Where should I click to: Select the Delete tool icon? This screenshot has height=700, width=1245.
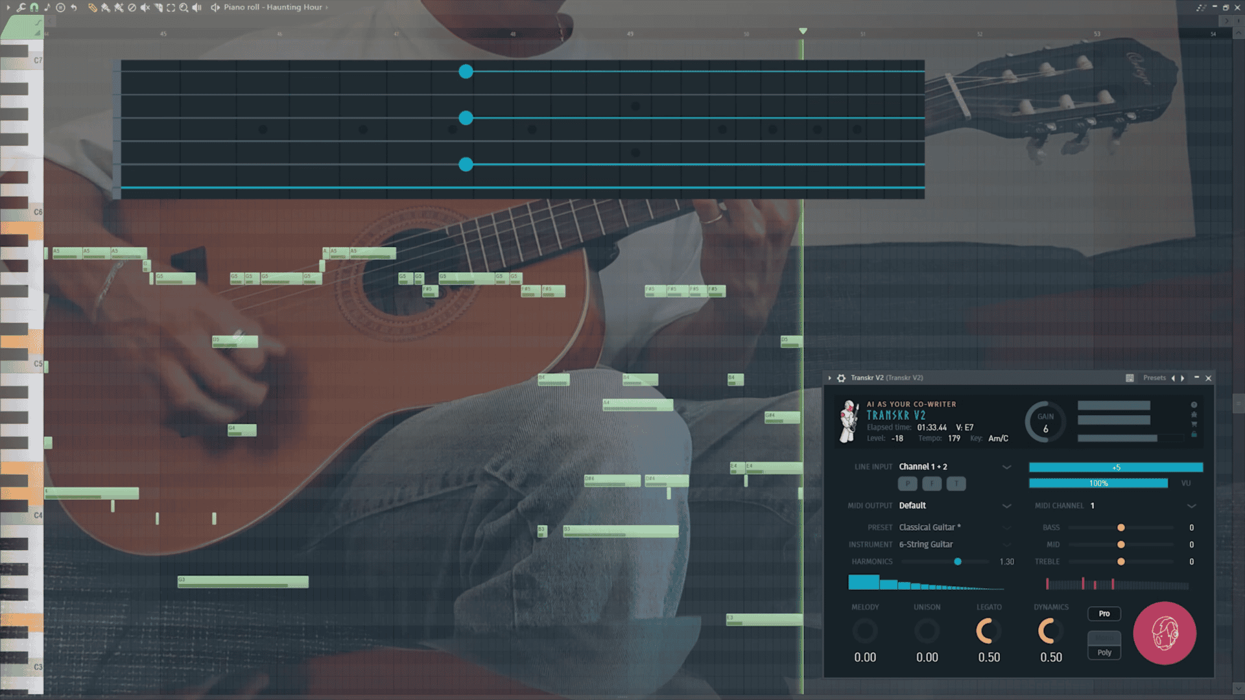pos(132,8)
